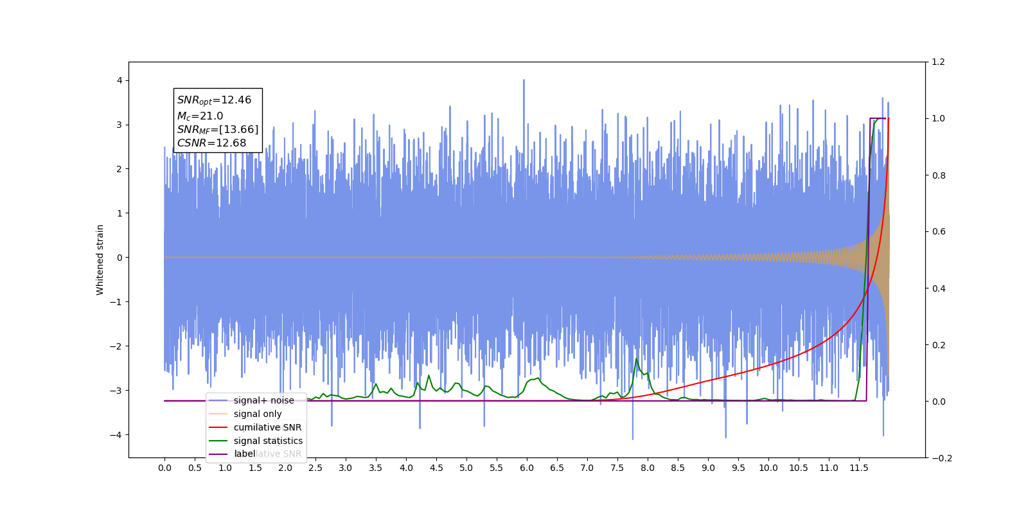Click right y-axis tick label 0.8
1028x514 pixels.
(938, 175)
